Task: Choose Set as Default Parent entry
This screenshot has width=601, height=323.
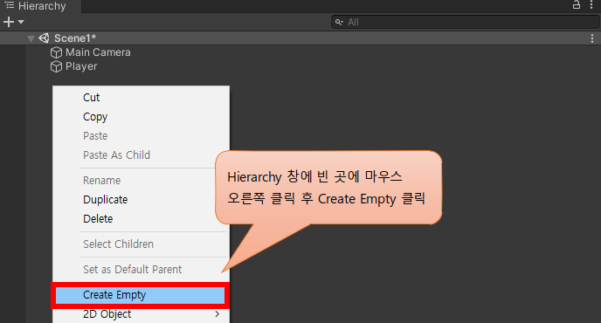Action: point(132,269)
